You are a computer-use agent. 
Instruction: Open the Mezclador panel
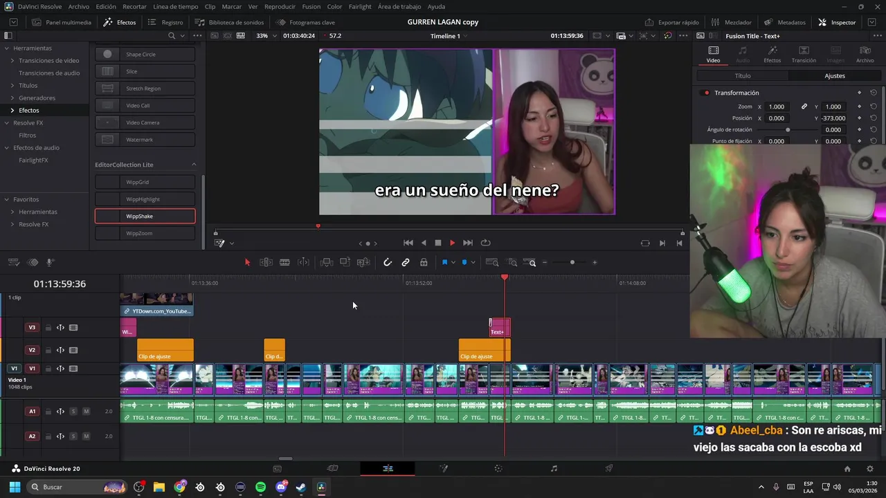tap(732, 22)
